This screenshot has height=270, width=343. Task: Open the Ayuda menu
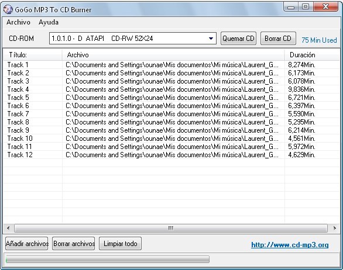pyautogui.click(x=49, y=22)
